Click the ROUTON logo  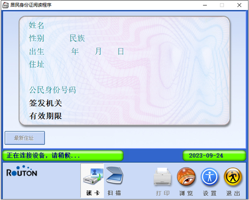pyautogui.click(x=22, y=171)
